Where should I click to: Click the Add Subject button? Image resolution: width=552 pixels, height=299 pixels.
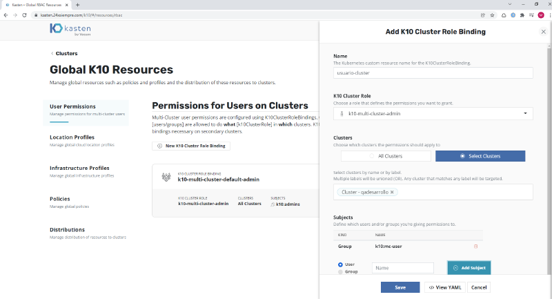click(x=469, y=268)
